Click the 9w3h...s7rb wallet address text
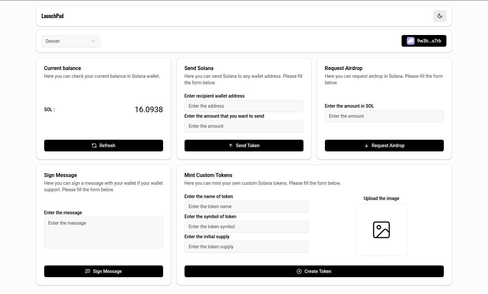 [x=429, y=41]
